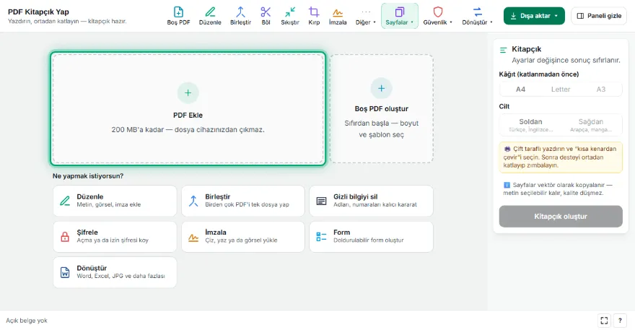Viewport: 635px width, 330px height.
Task: Choose Soldan binding option
Action: [x=530, y=125]
